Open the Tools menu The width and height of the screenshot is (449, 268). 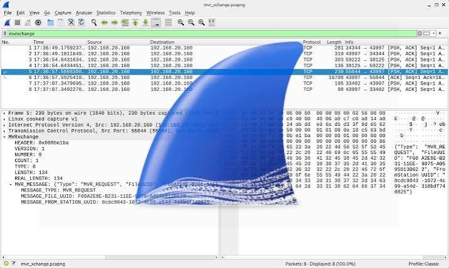point(174,13)
